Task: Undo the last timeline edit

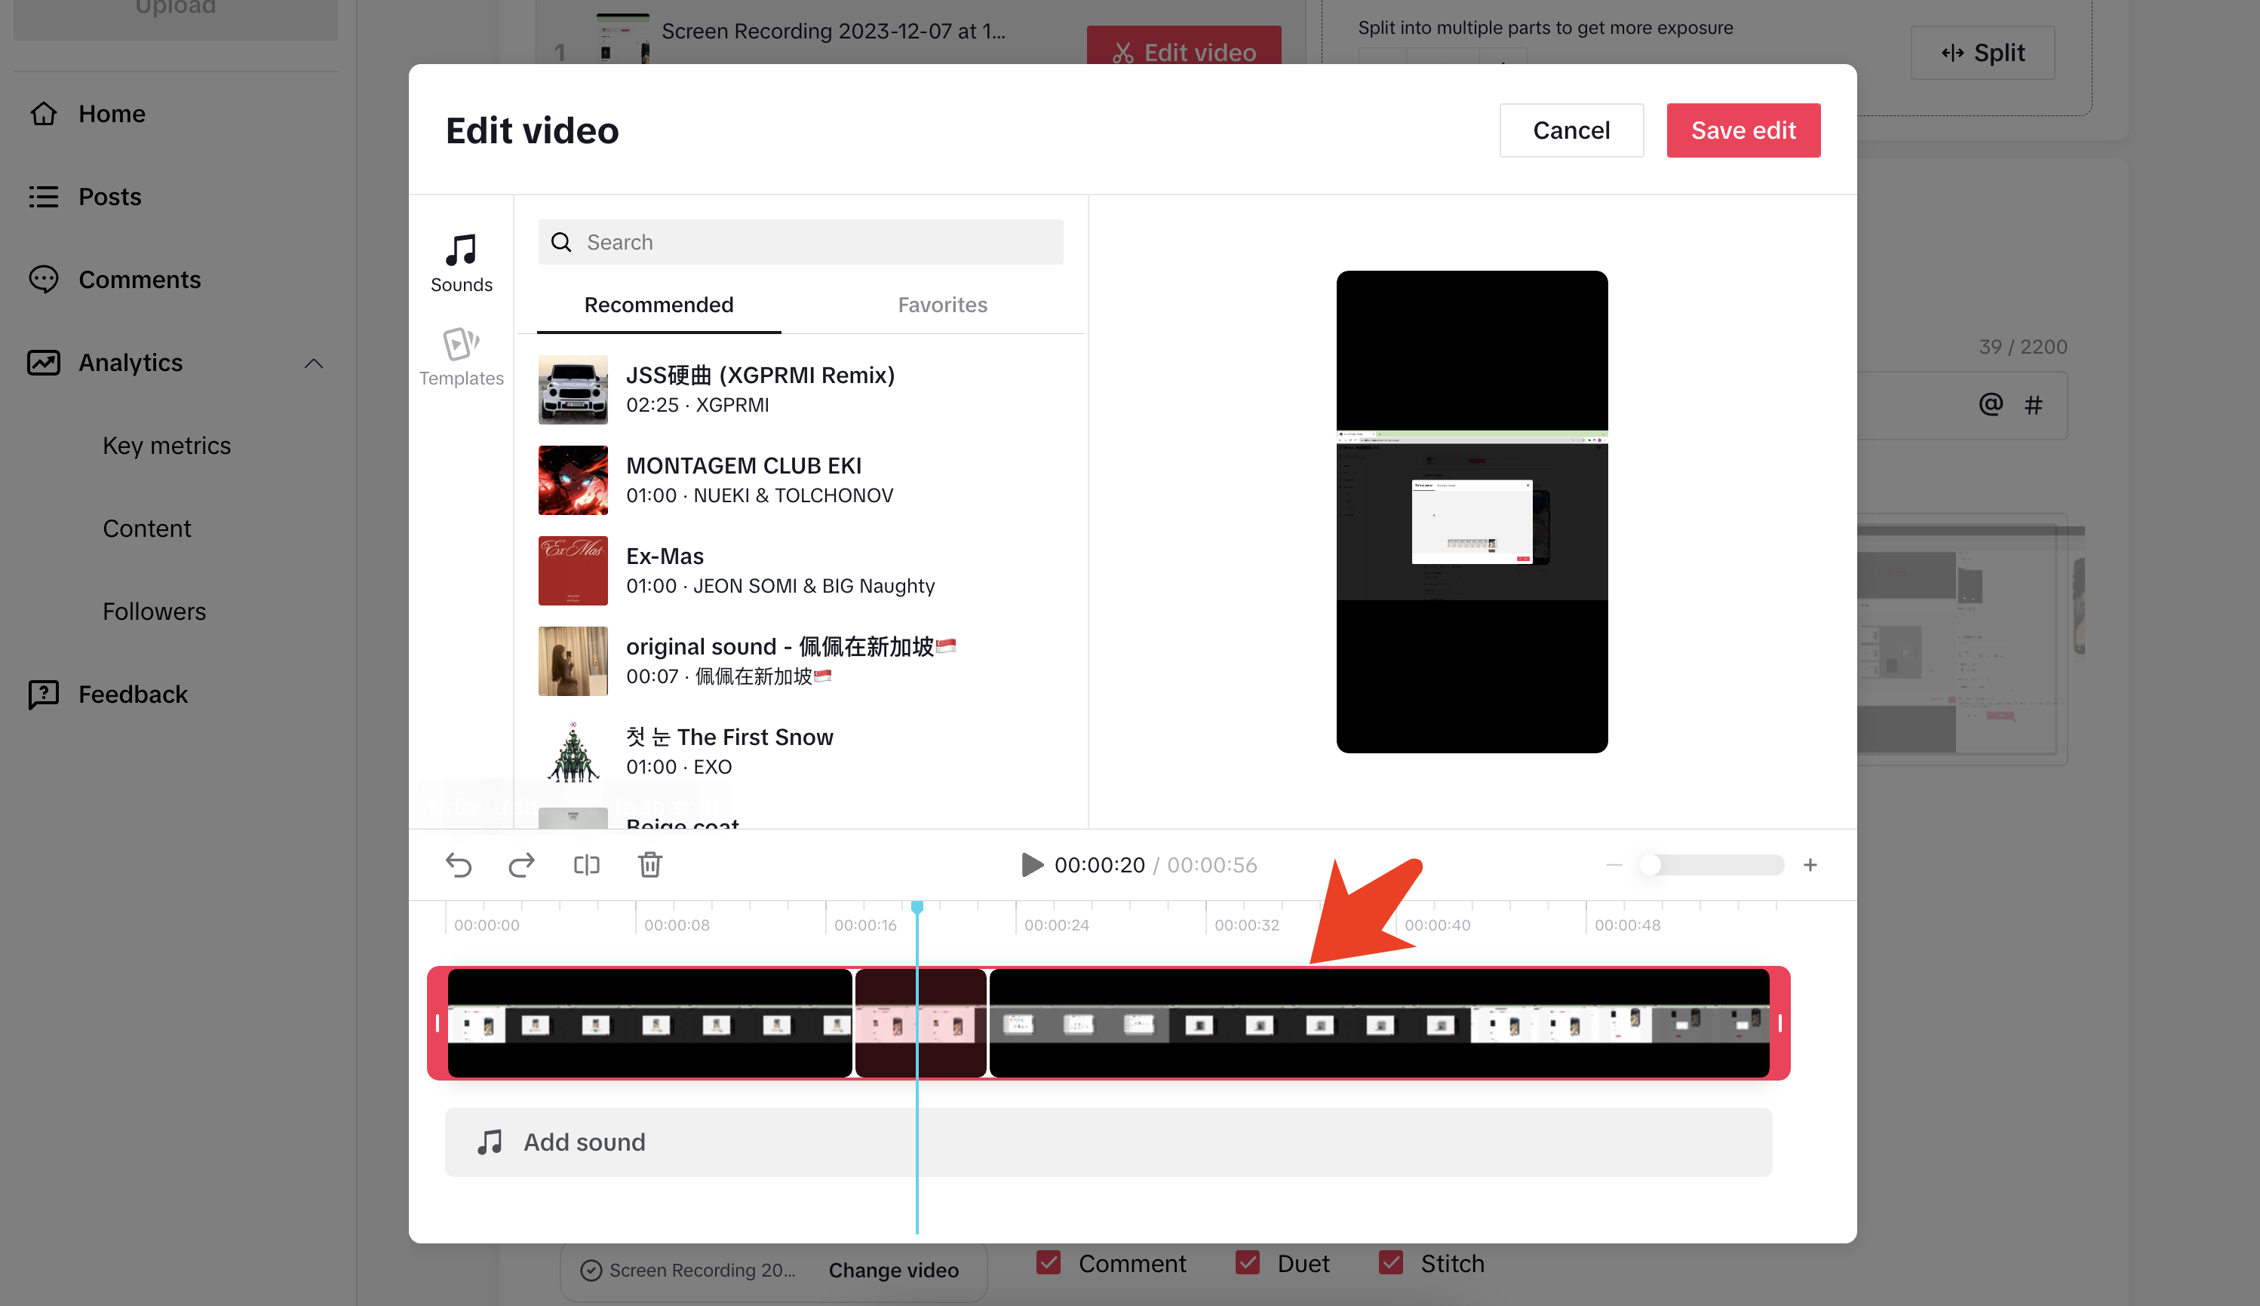Action: (459, 864)
